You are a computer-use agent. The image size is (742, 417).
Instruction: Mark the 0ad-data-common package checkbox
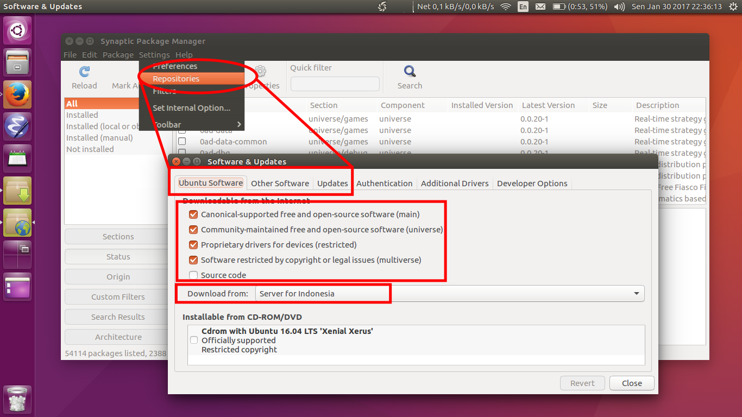[182, 142]
